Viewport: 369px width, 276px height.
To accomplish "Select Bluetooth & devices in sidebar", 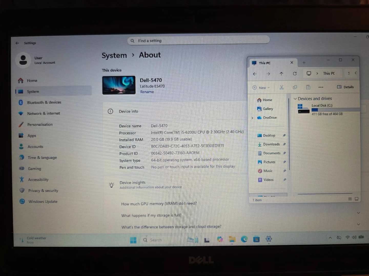I will click(44, 102).
